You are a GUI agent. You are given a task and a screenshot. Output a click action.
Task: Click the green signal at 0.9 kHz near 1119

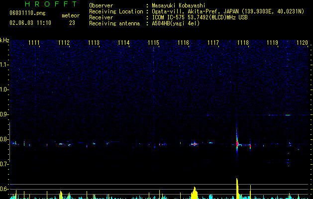288,115
